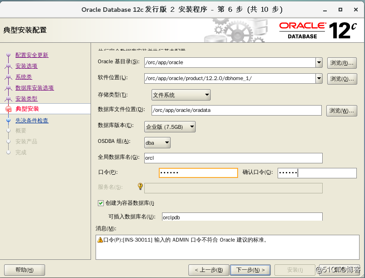Viewport: 365px width, 278px height.
Task: Open the 安装选项 step link
Action: (26, 66)
